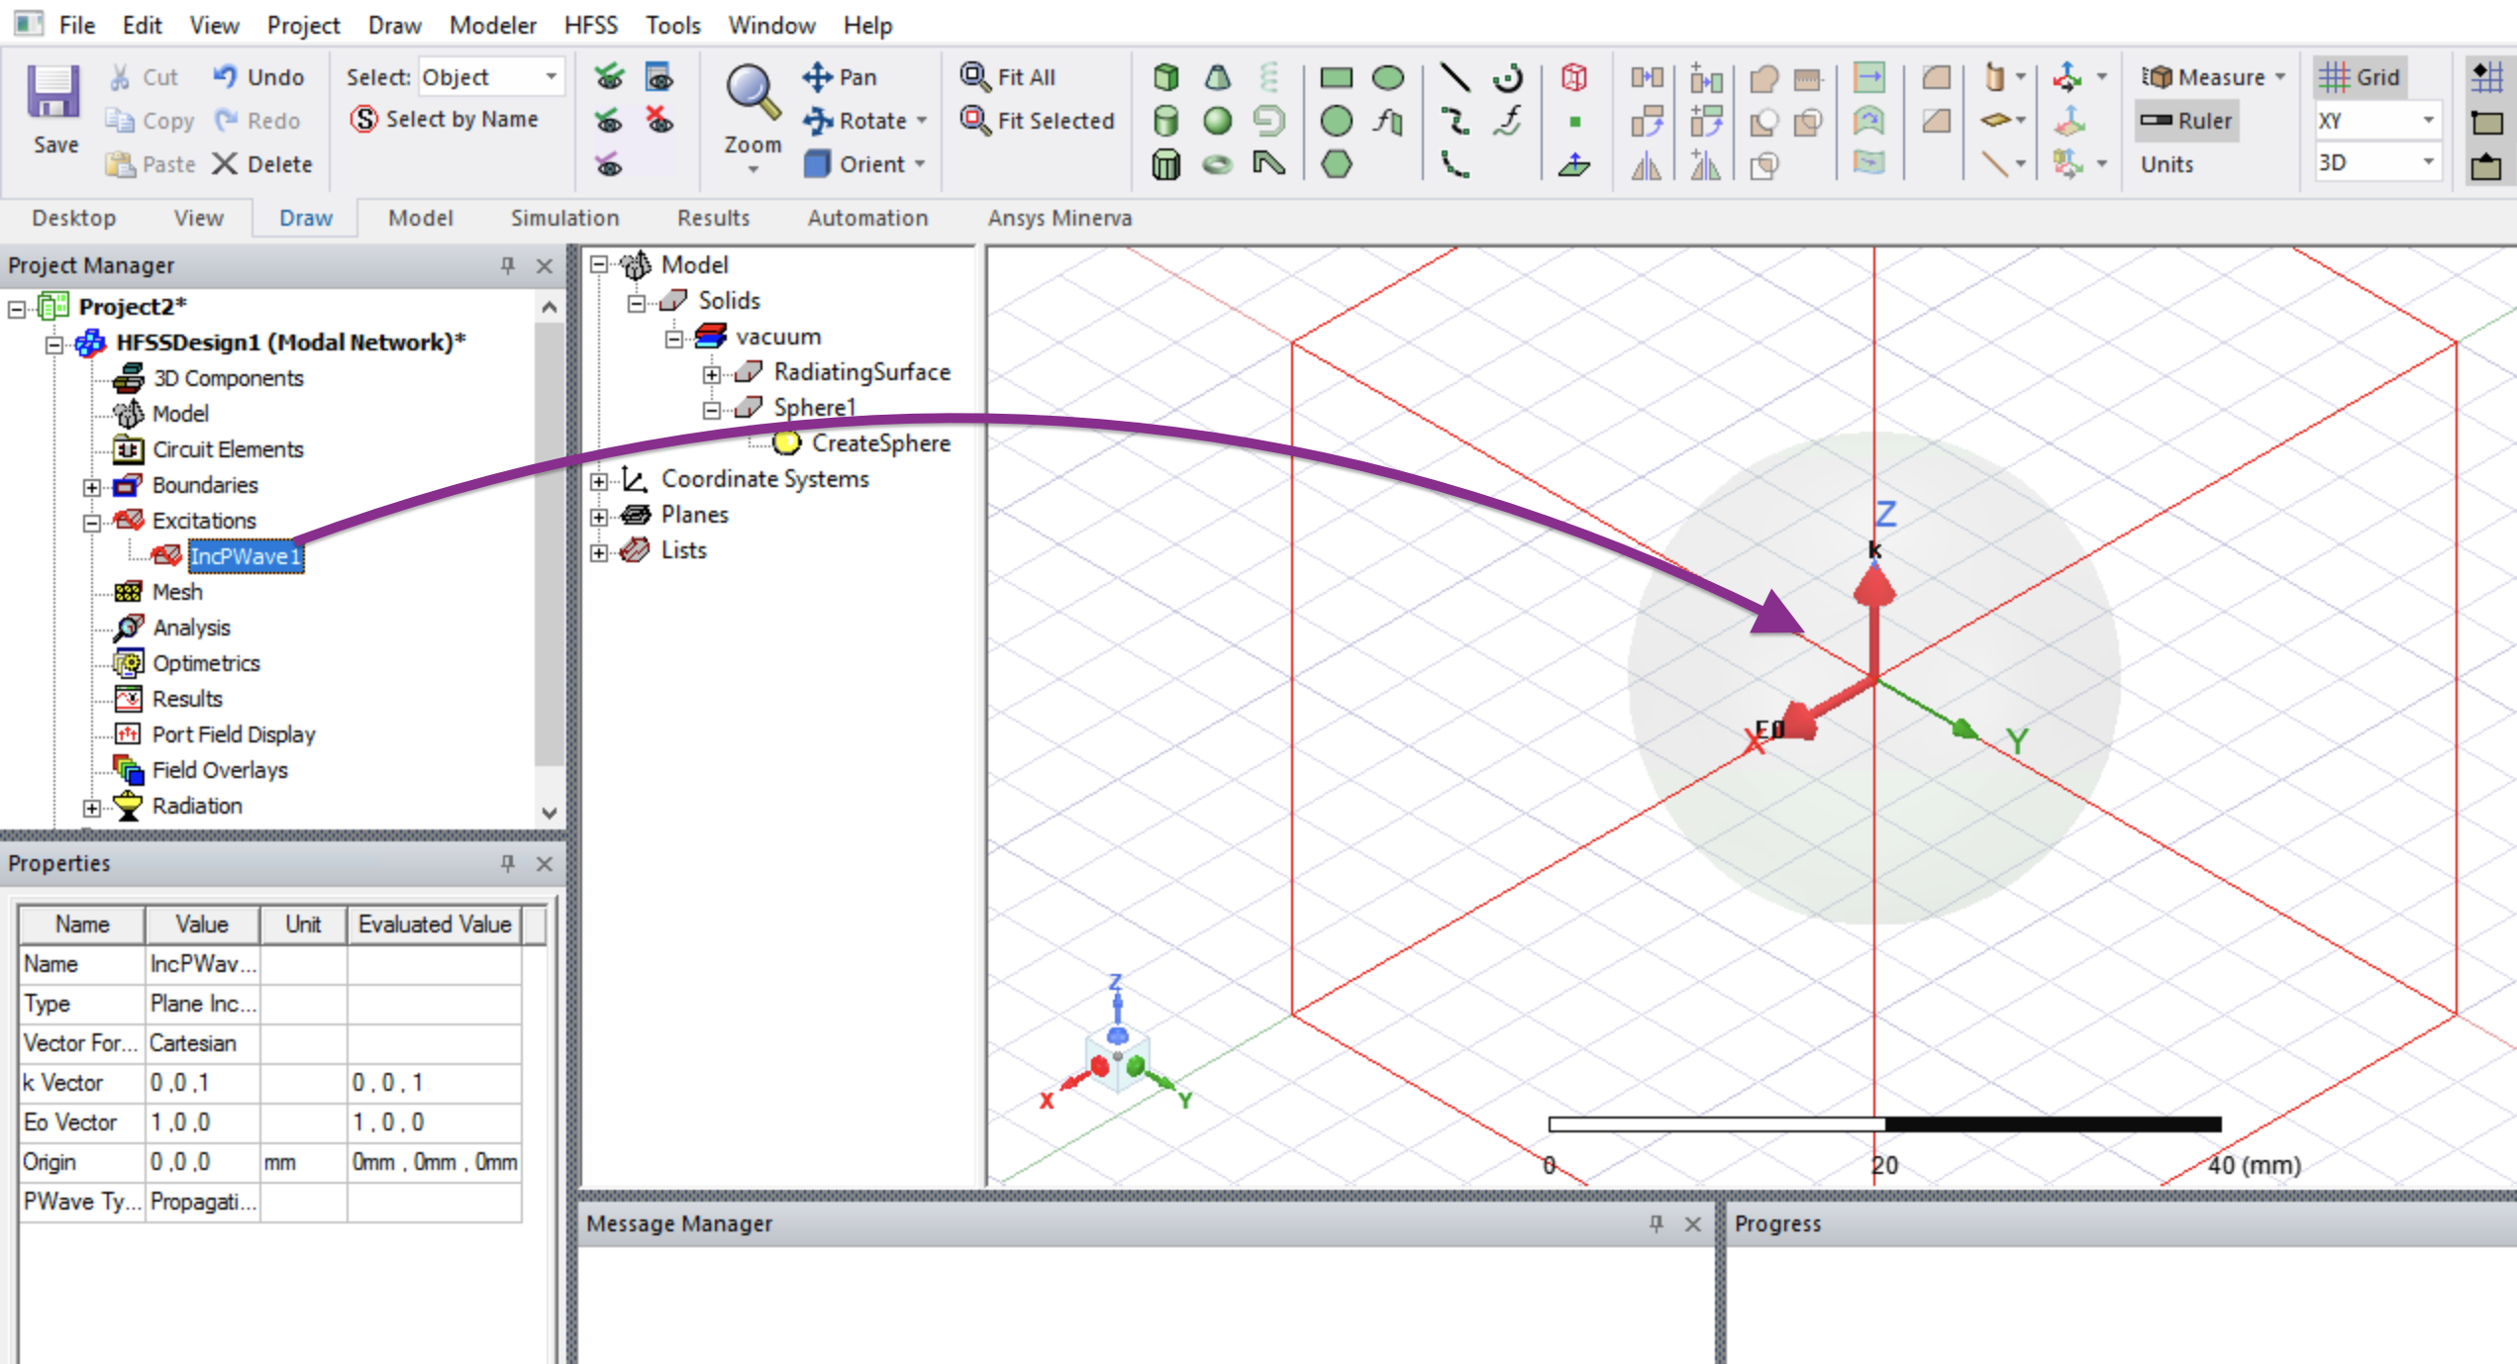Select the Draw Sphere tool
Image resolution: width=2517 pixels, height=1364 pixels.
click(1218, 121)
